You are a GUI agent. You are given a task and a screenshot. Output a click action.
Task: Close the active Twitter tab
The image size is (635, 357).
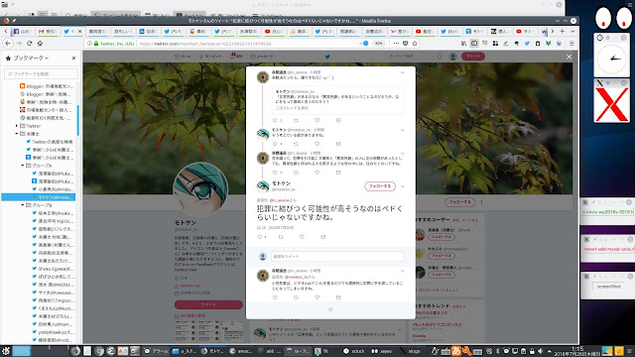coord(79,31)
